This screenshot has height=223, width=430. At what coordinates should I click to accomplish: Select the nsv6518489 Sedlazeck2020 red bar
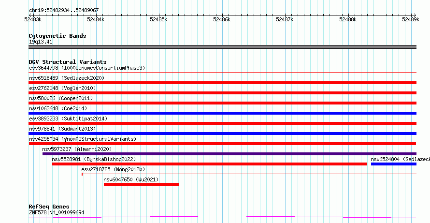pyautogui.click(x=222, y=83)
